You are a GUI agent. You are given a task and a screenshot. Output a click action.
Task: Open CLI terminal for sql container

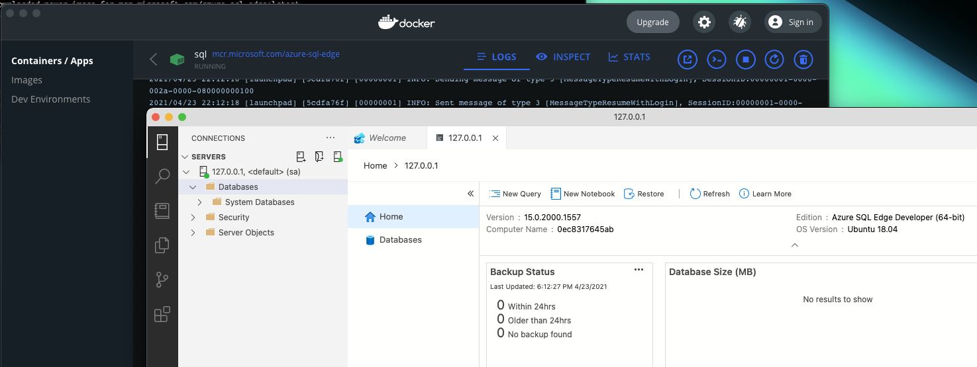[716, 60]
